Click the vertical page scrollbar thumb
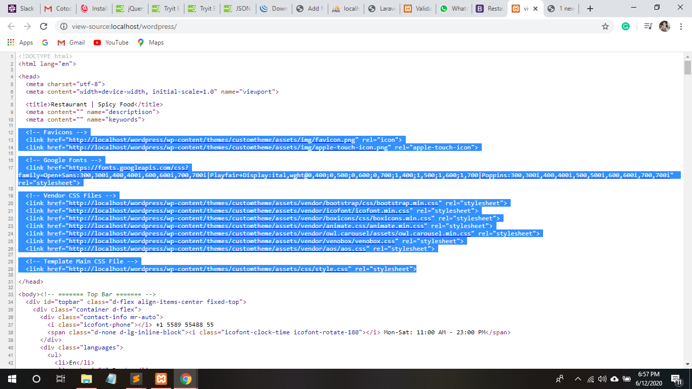Image resolution: width=692 pixels, height=389 pixels. tap(687, 67)
